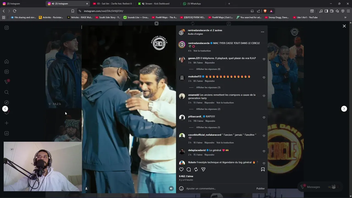
Task: Bookmark this page icon in address bar
Action: click(x=73, y=11)
